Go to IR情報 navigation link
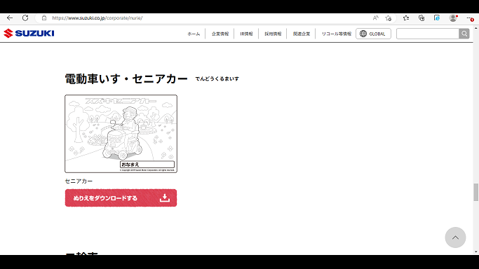Image resolution: width=479 pixels, height=269 pixels. 246,34
